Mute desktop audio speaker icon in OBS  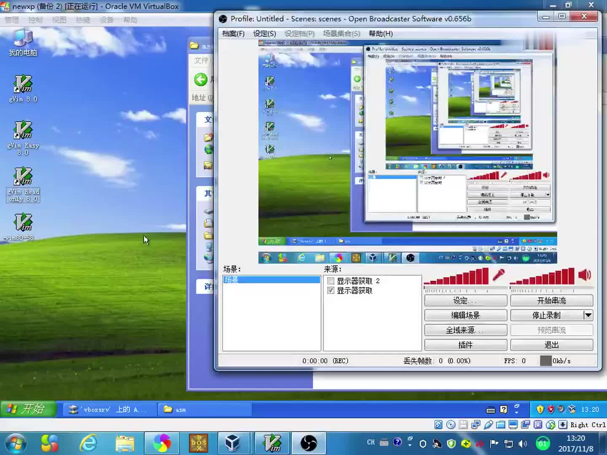click(x=585, y=275)
